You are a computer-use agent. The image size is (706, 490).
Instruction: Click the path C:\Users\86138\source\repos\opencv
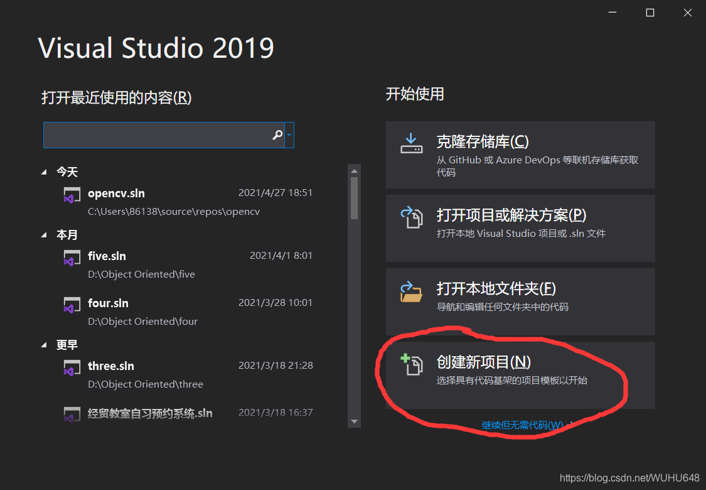[x=174, y=212]
